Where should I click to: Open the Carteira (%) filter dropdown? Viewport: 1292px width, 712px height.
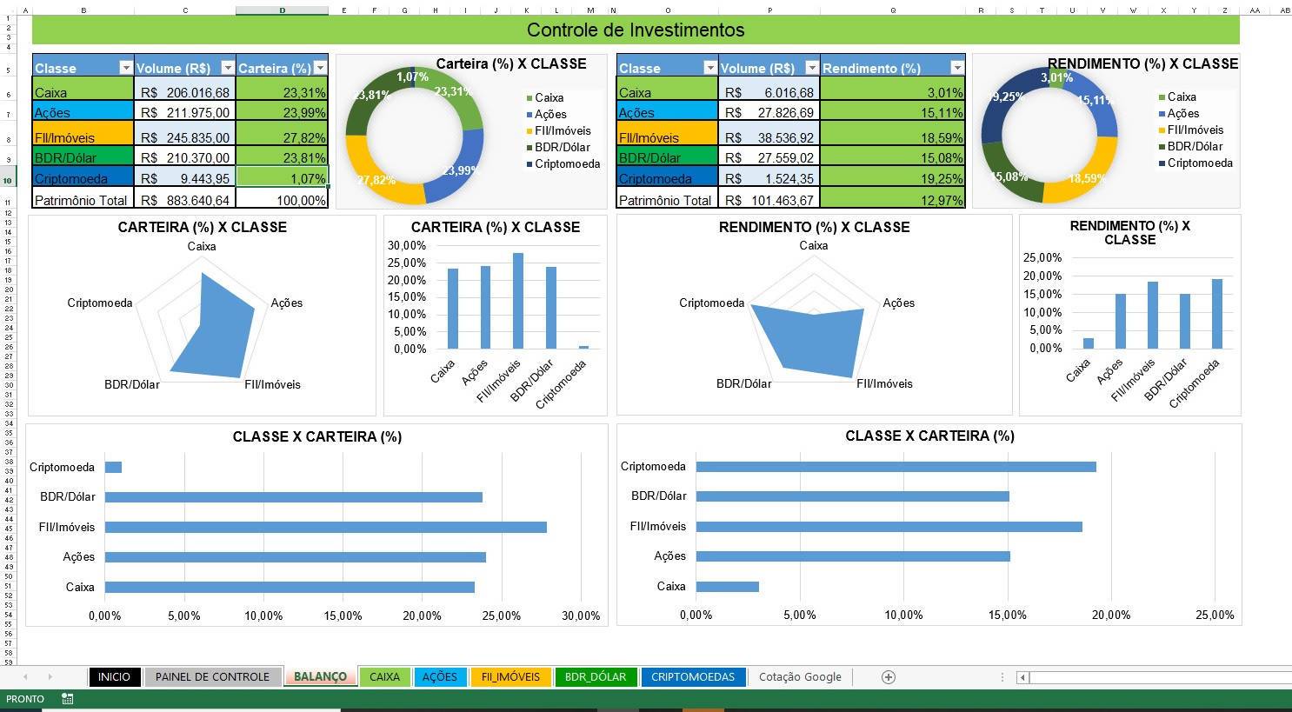click(321, 67)
